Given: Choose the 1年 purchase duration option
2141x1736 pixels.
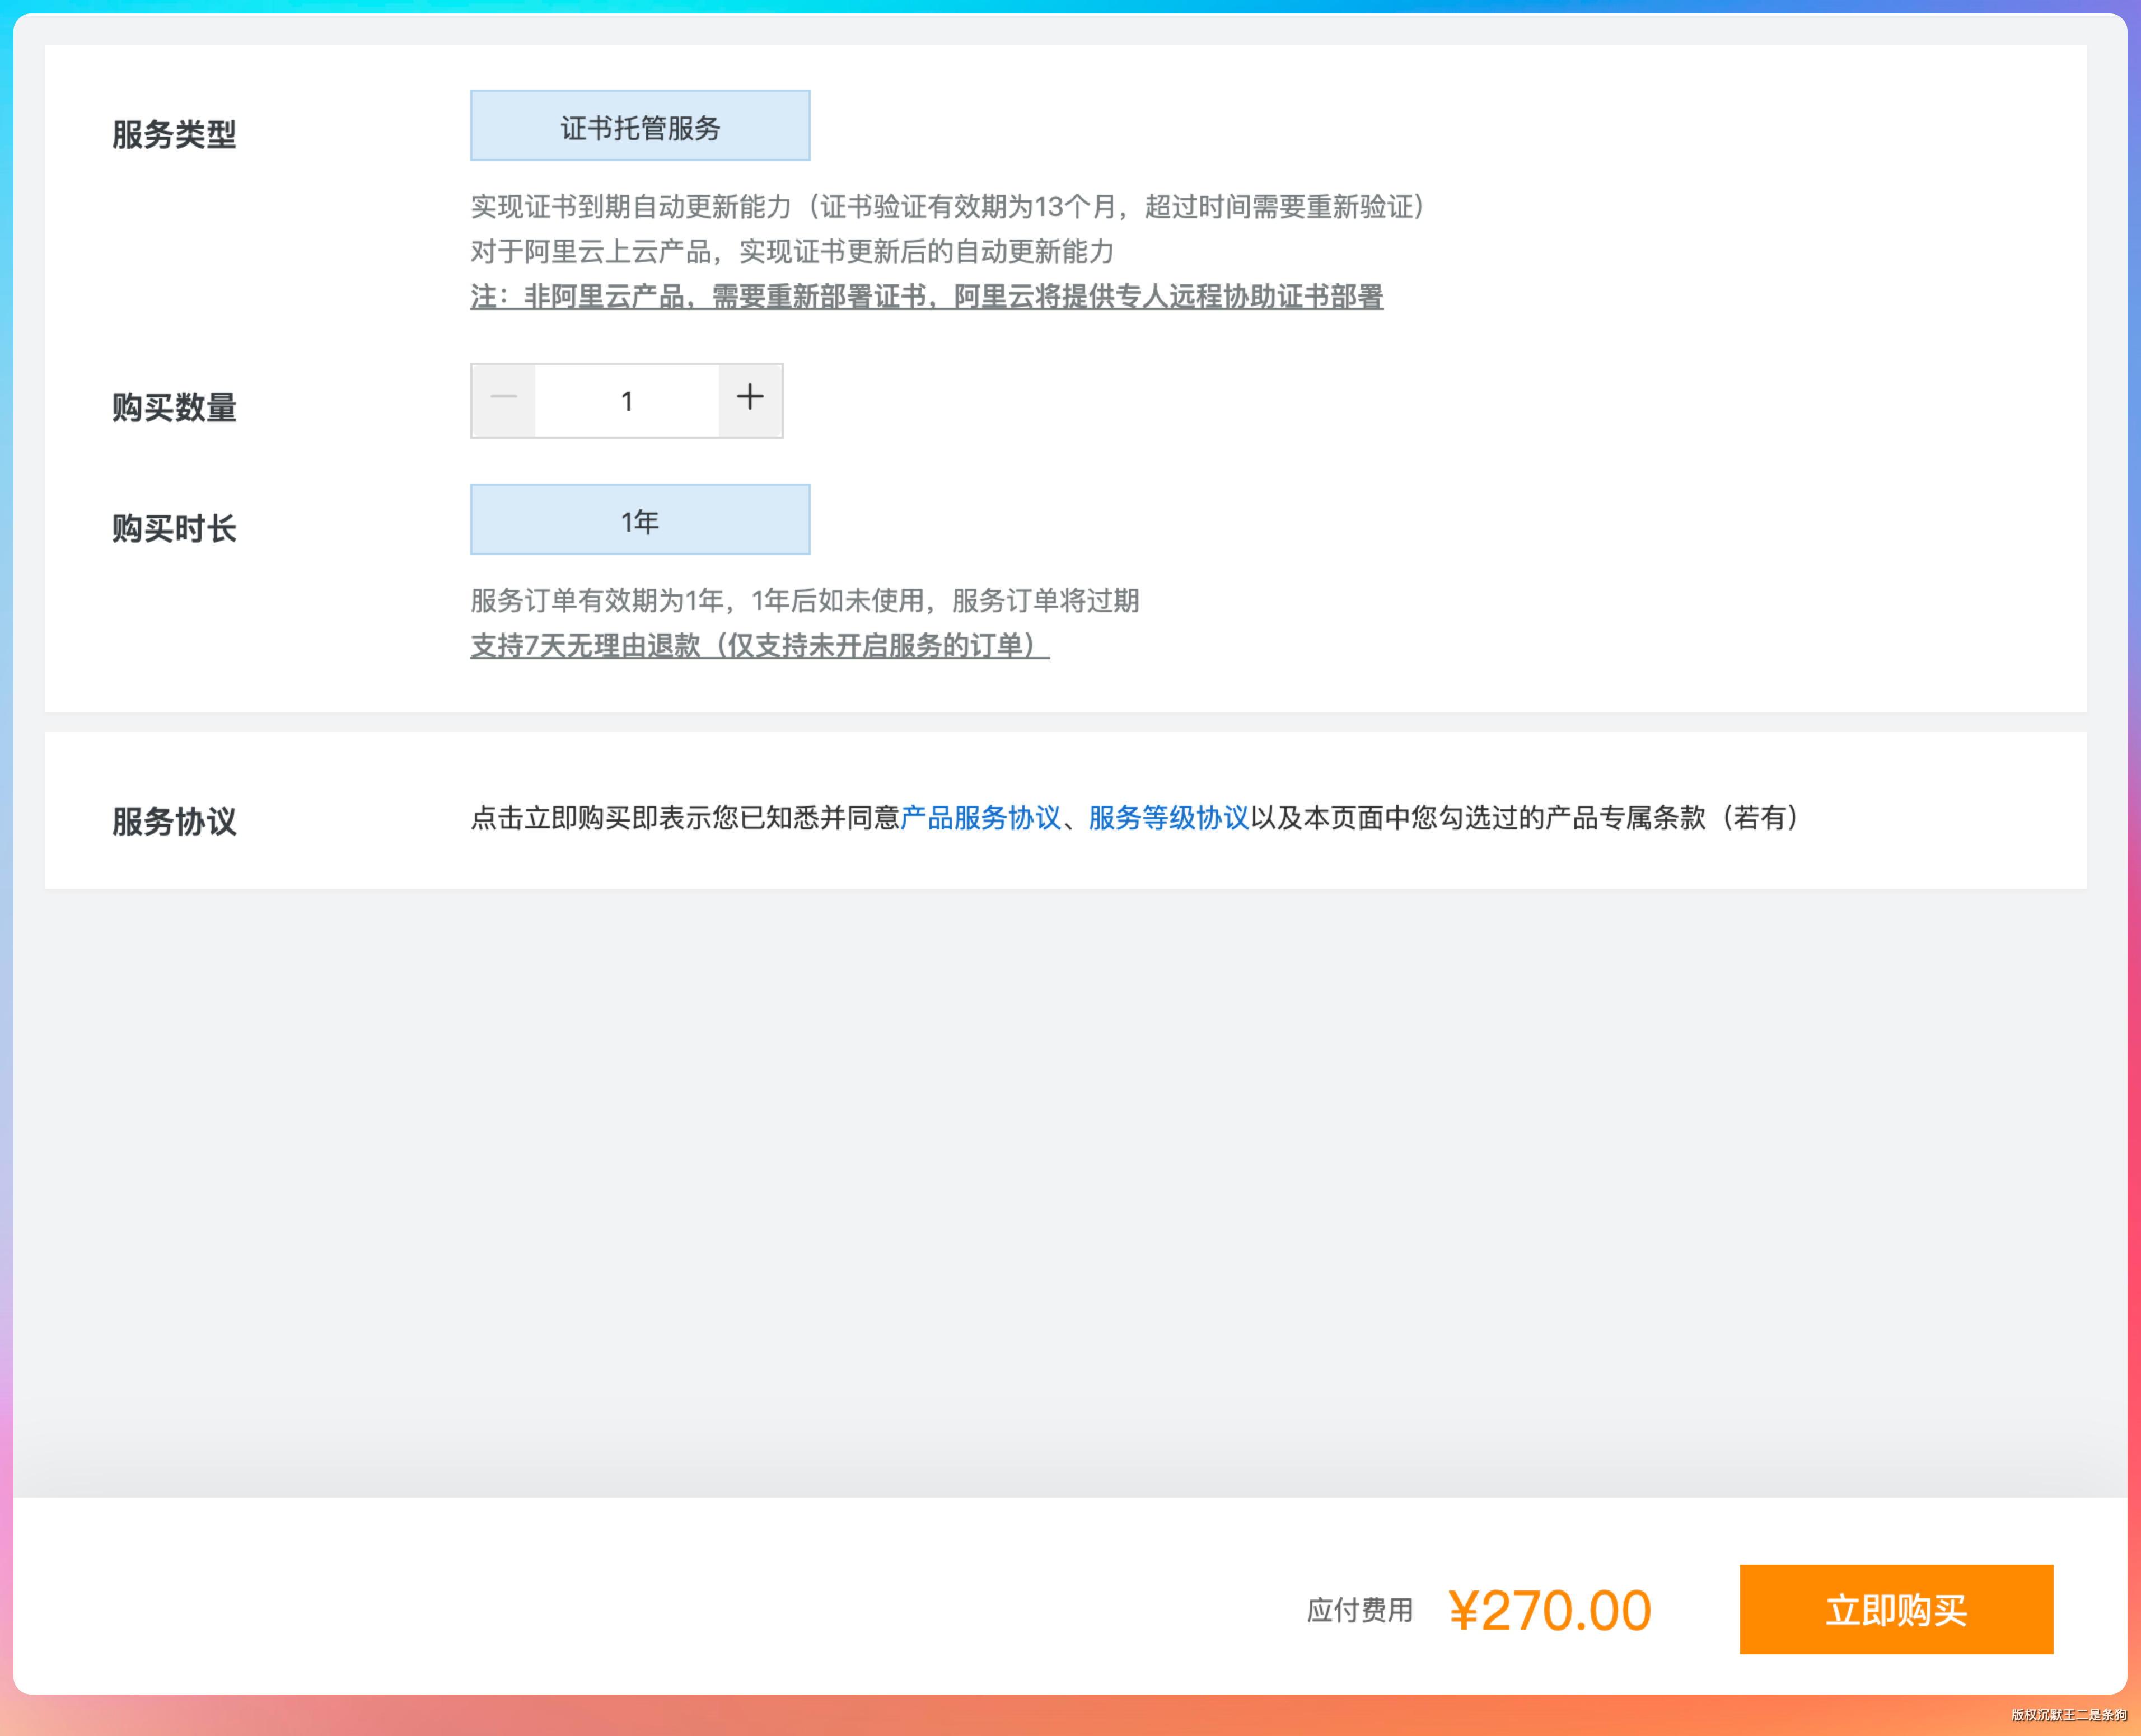Looking at the screenshot, I should [639, 520].
